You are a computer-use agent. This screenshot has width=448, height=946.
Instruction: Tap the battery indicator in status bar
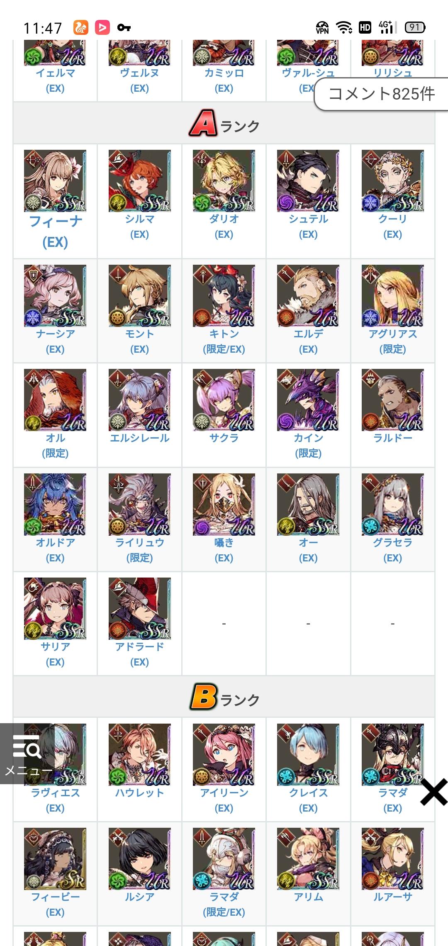click(x=415, y=27)
